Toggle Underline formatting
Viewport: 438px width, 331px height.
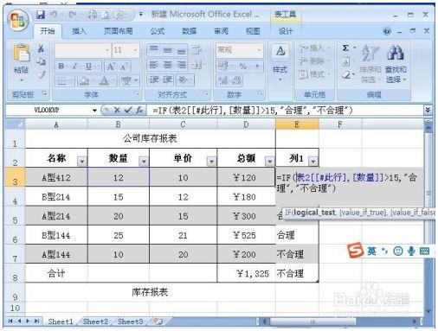click(x=88, y=66)
